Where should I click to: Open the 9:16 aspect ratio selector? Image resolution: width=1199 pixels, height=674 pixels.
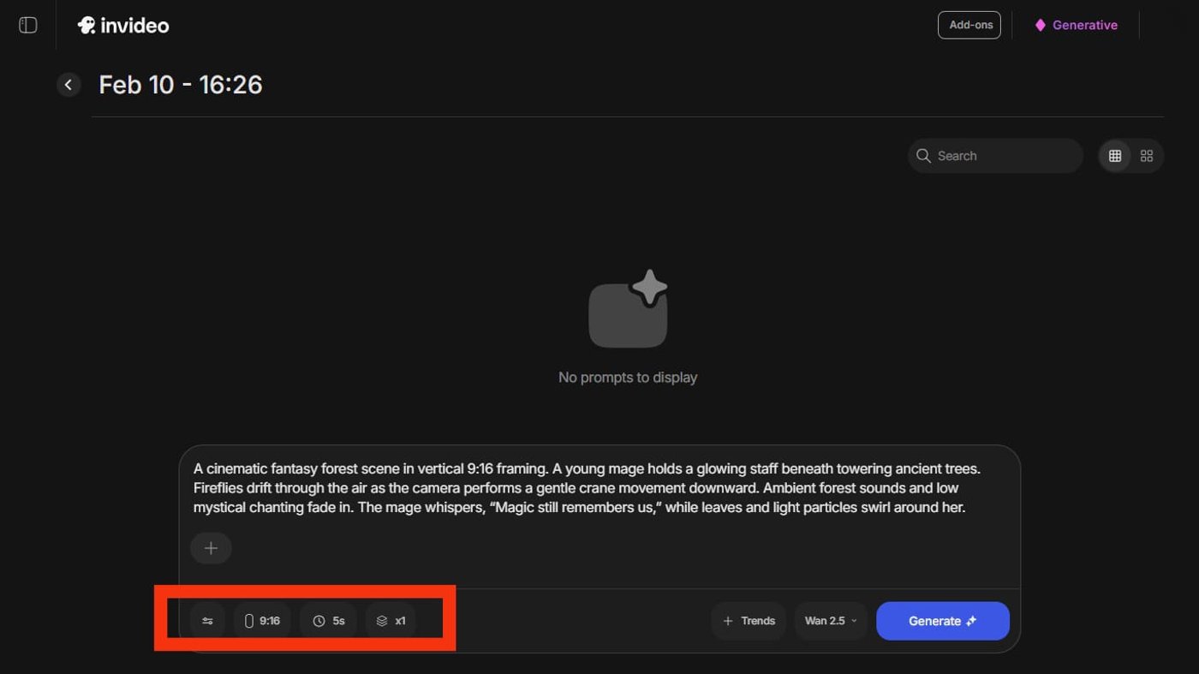[x=262, y=621]
